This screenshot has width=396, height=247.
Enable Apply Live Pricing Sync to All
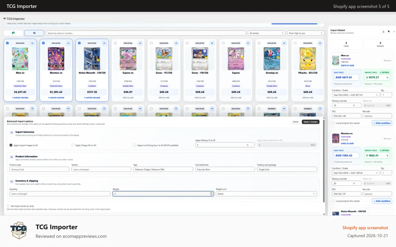tap(135, 145)
